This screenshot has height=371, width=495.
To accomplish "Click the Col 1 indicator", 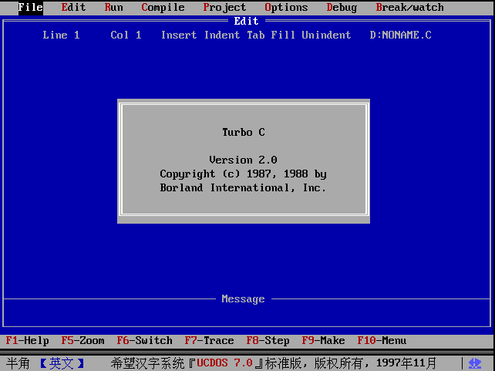I will (x=126, y=35).
